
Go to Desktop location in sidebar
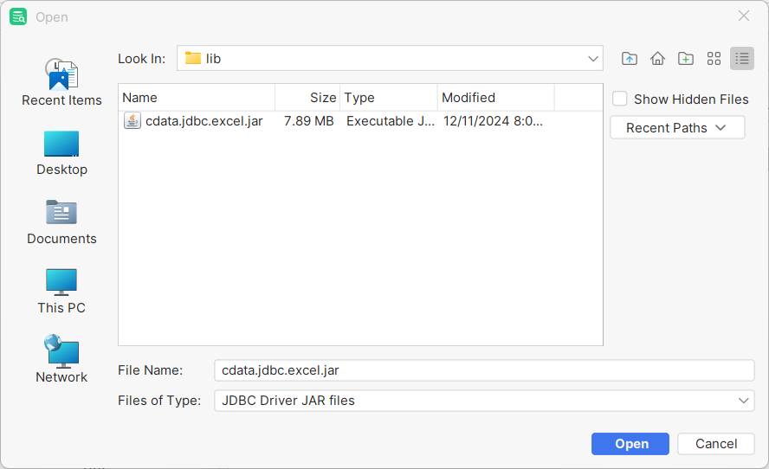[61, 152]
